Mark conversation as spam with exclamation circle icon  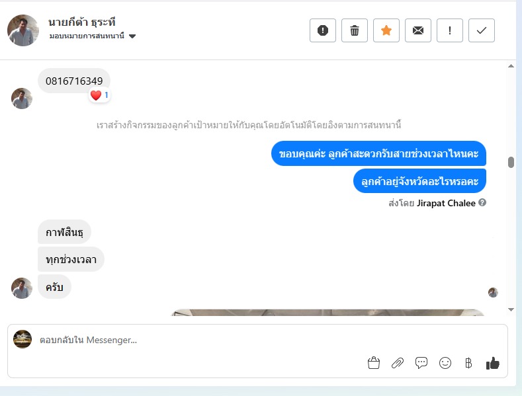323,30
